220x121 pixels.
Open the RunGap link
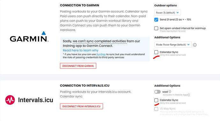click(x=101, y=54)
